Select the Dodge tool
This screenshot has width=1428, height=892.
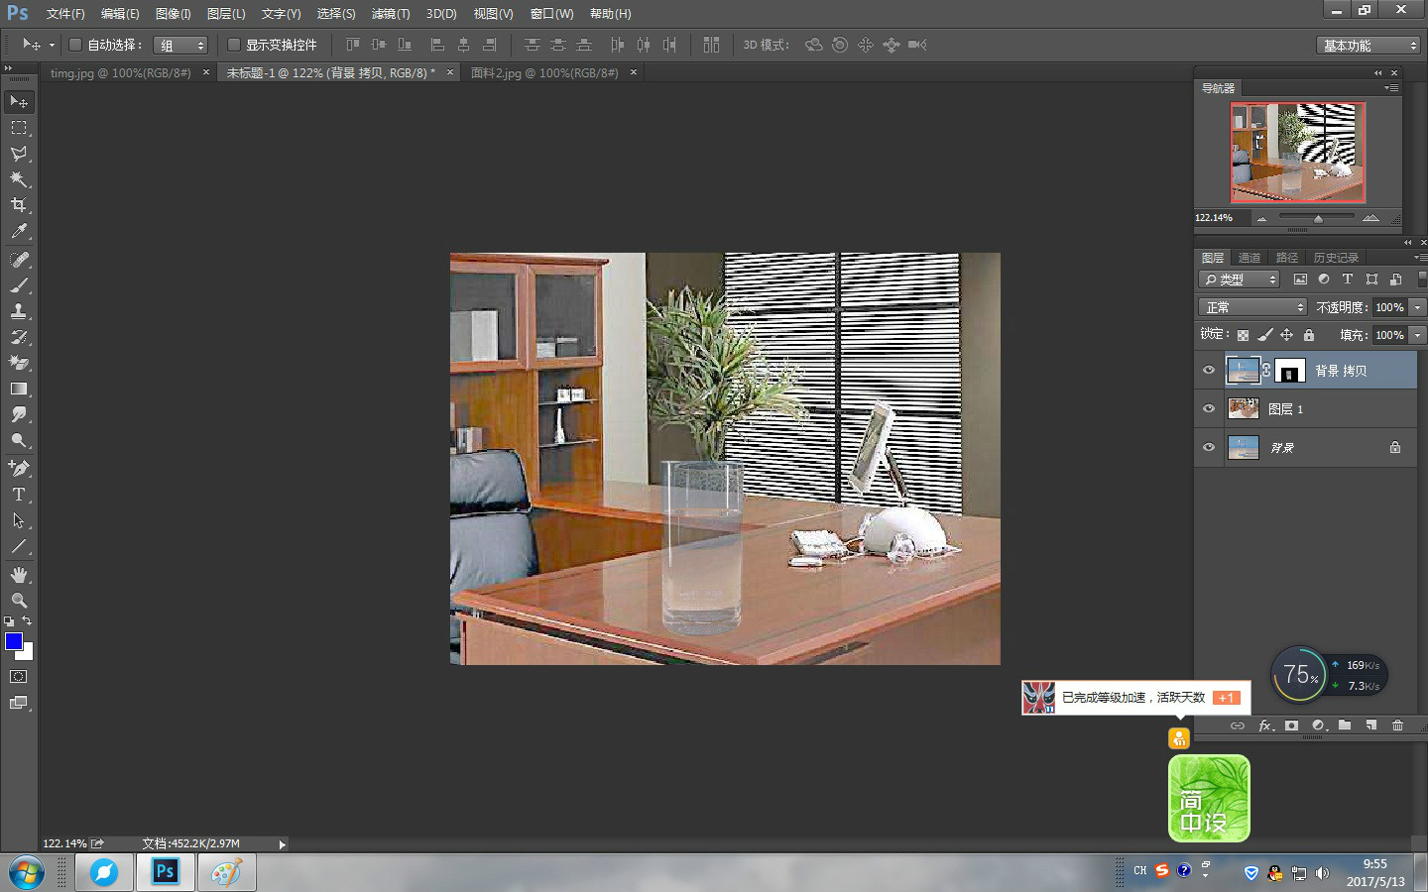(x=19, y=440)
